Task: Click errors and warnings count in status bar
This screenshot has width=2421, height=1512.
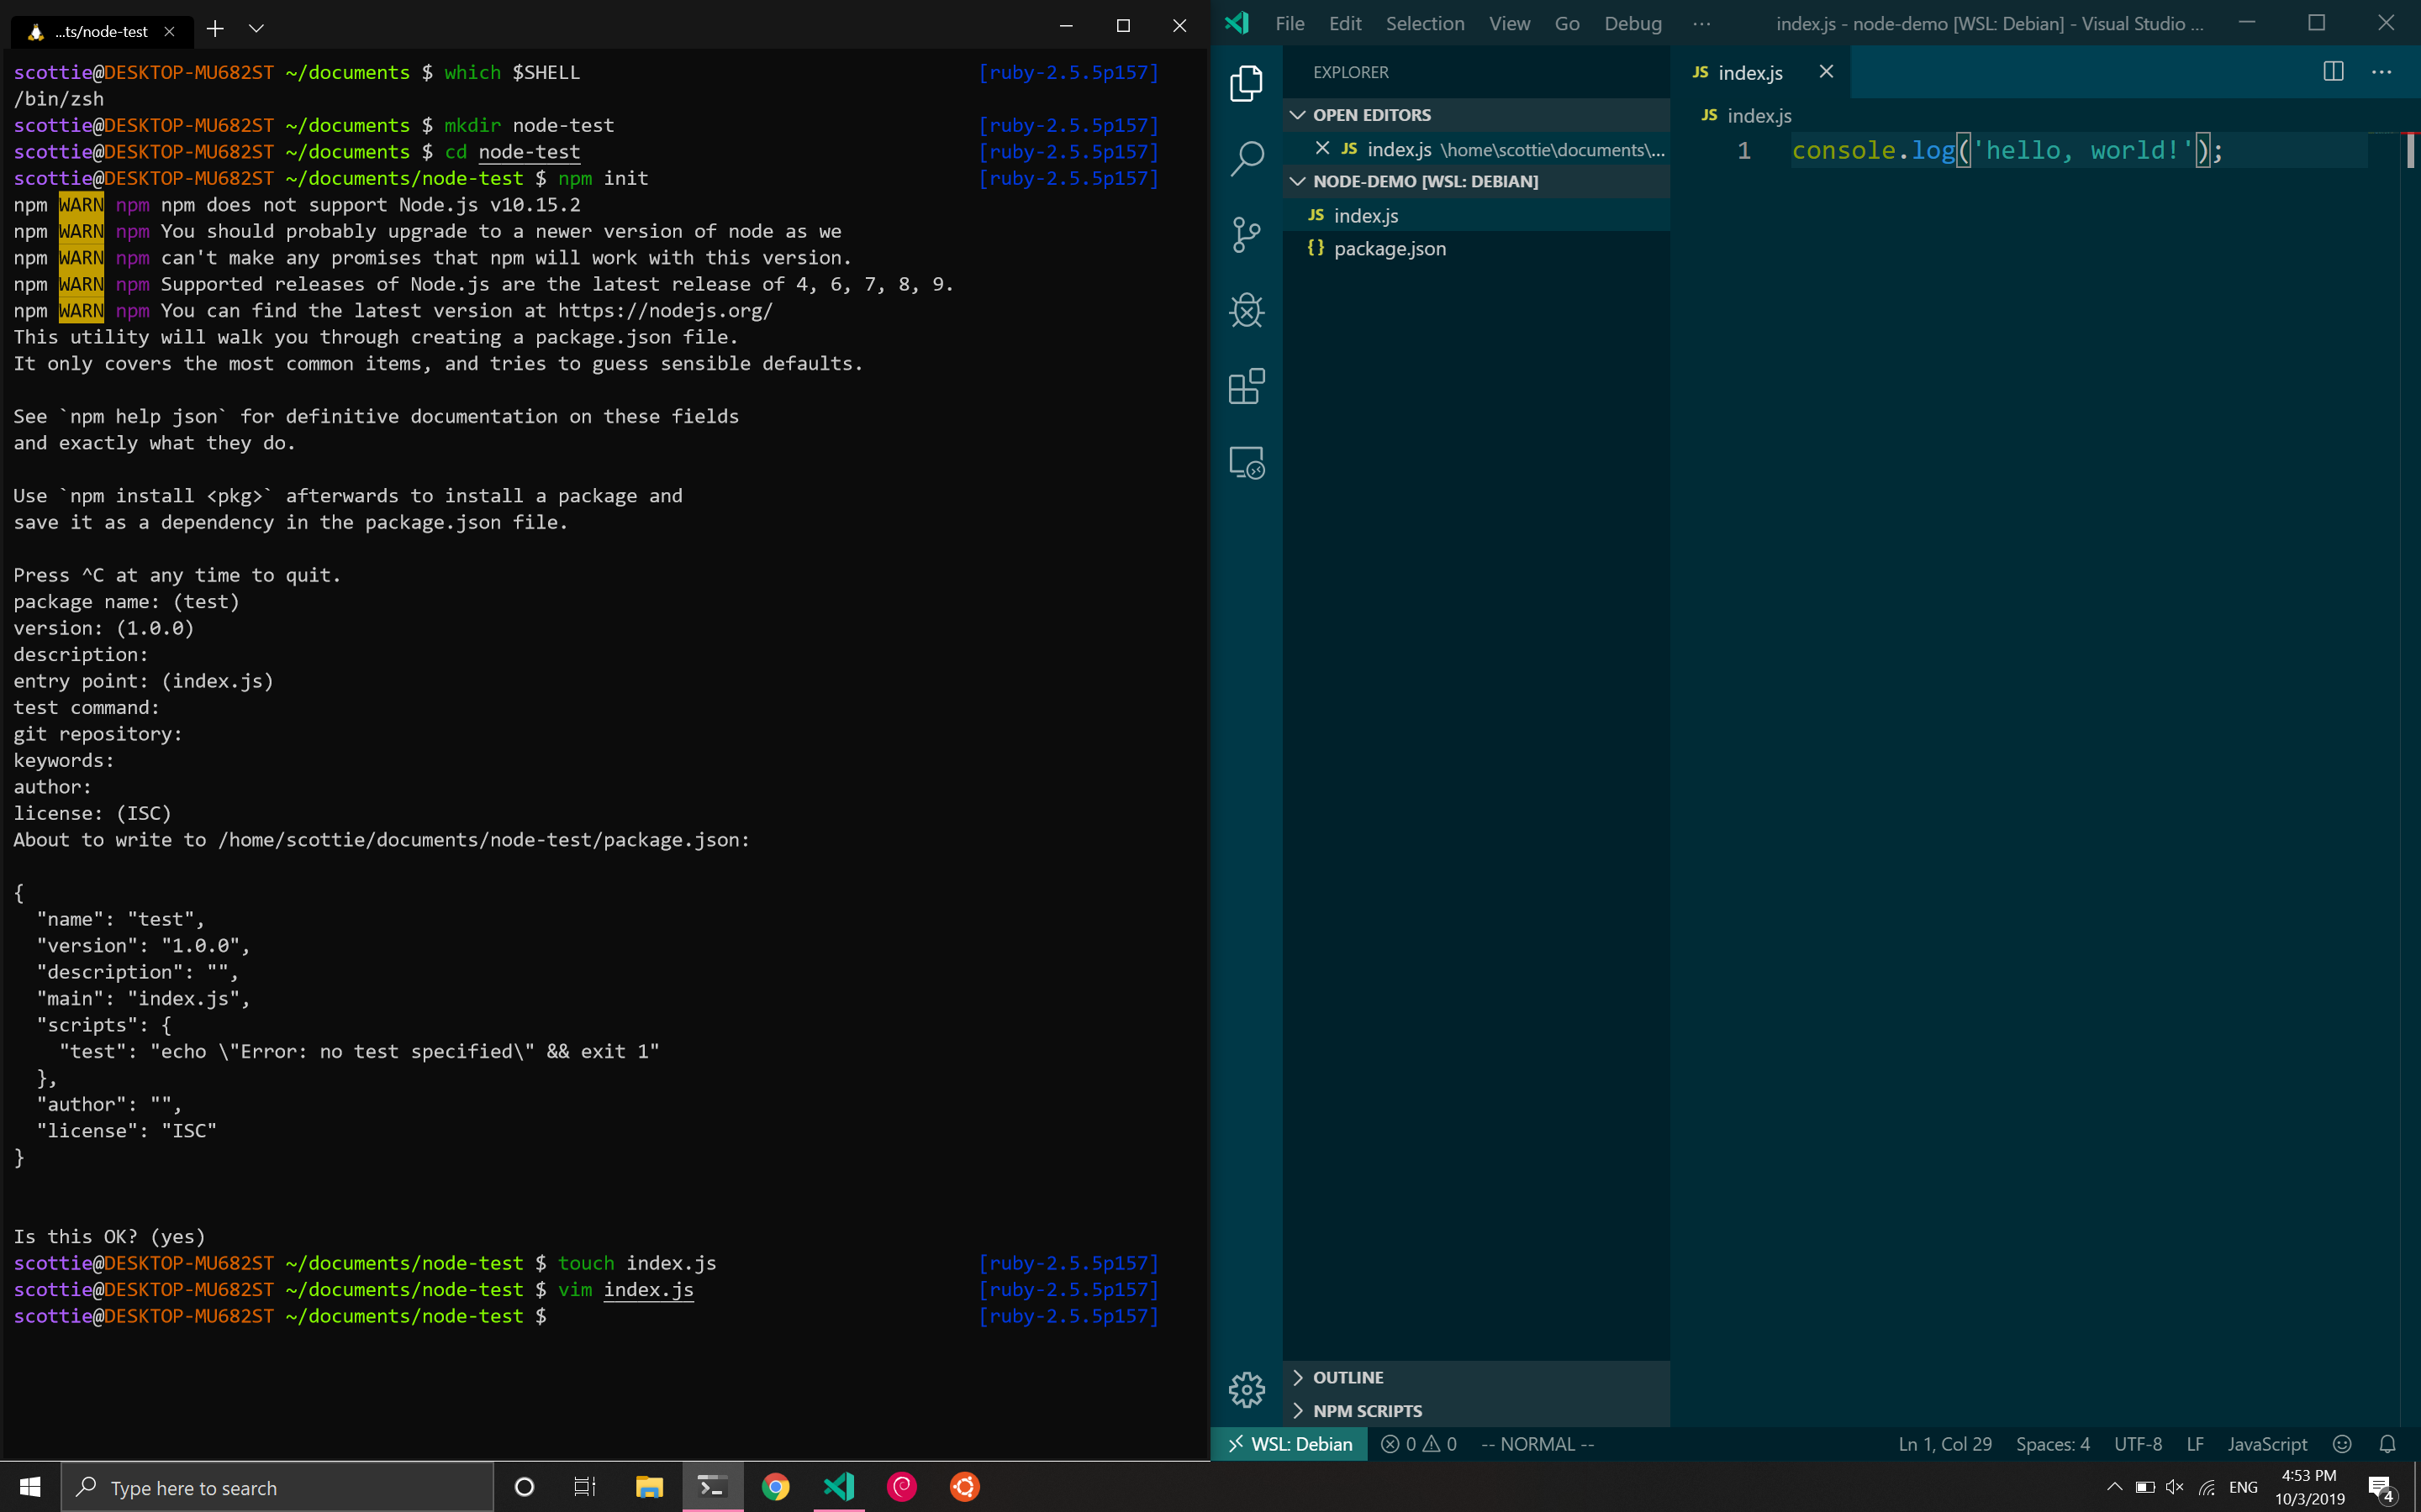Action: 1419,1444
